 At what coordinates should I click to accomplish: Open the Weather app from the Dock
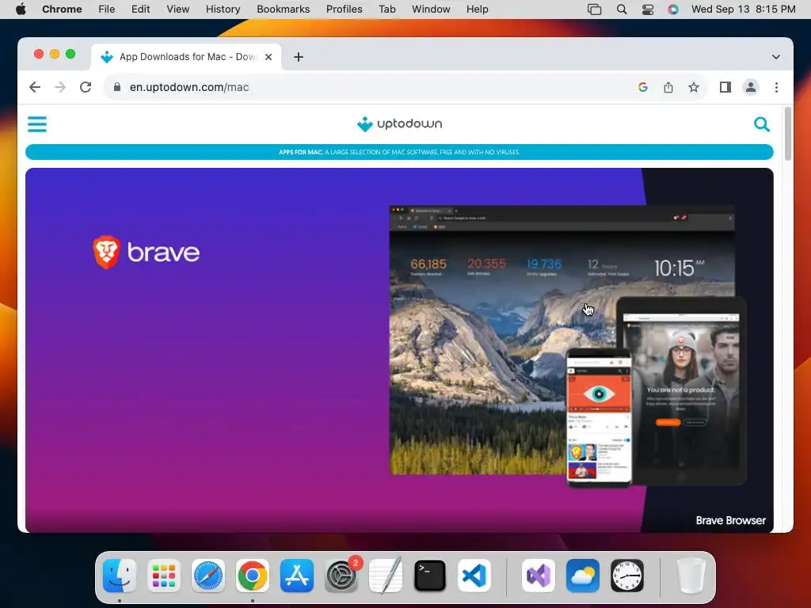[x=583, y=576]
